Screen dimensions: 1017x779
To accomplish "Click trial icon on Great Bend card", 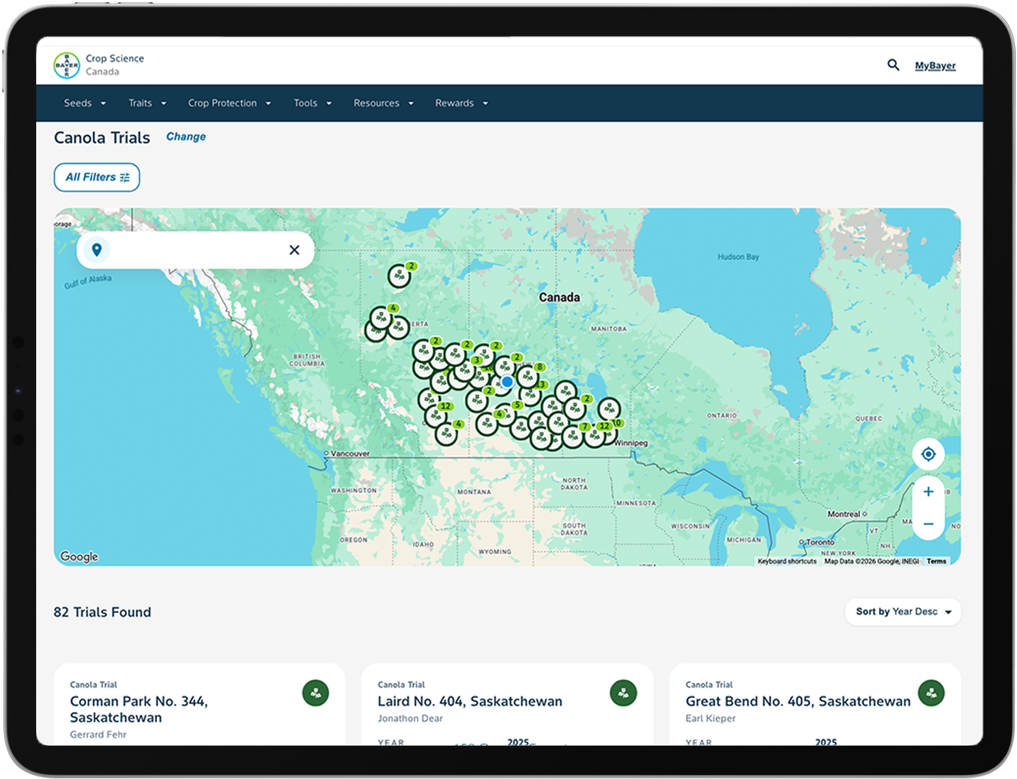I will (x=931, y=693).
